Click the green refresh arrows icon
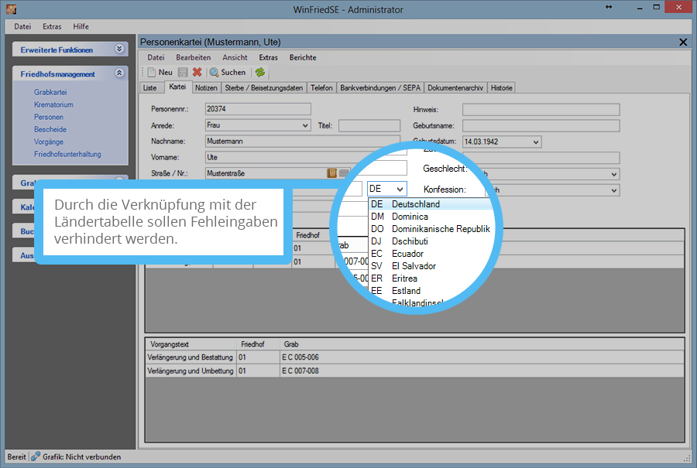This screenshot has height=468, width=697. tap(260, 72)
